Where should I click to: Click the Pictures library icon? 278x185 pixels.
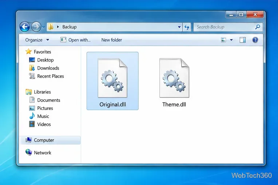coord(32,108)
